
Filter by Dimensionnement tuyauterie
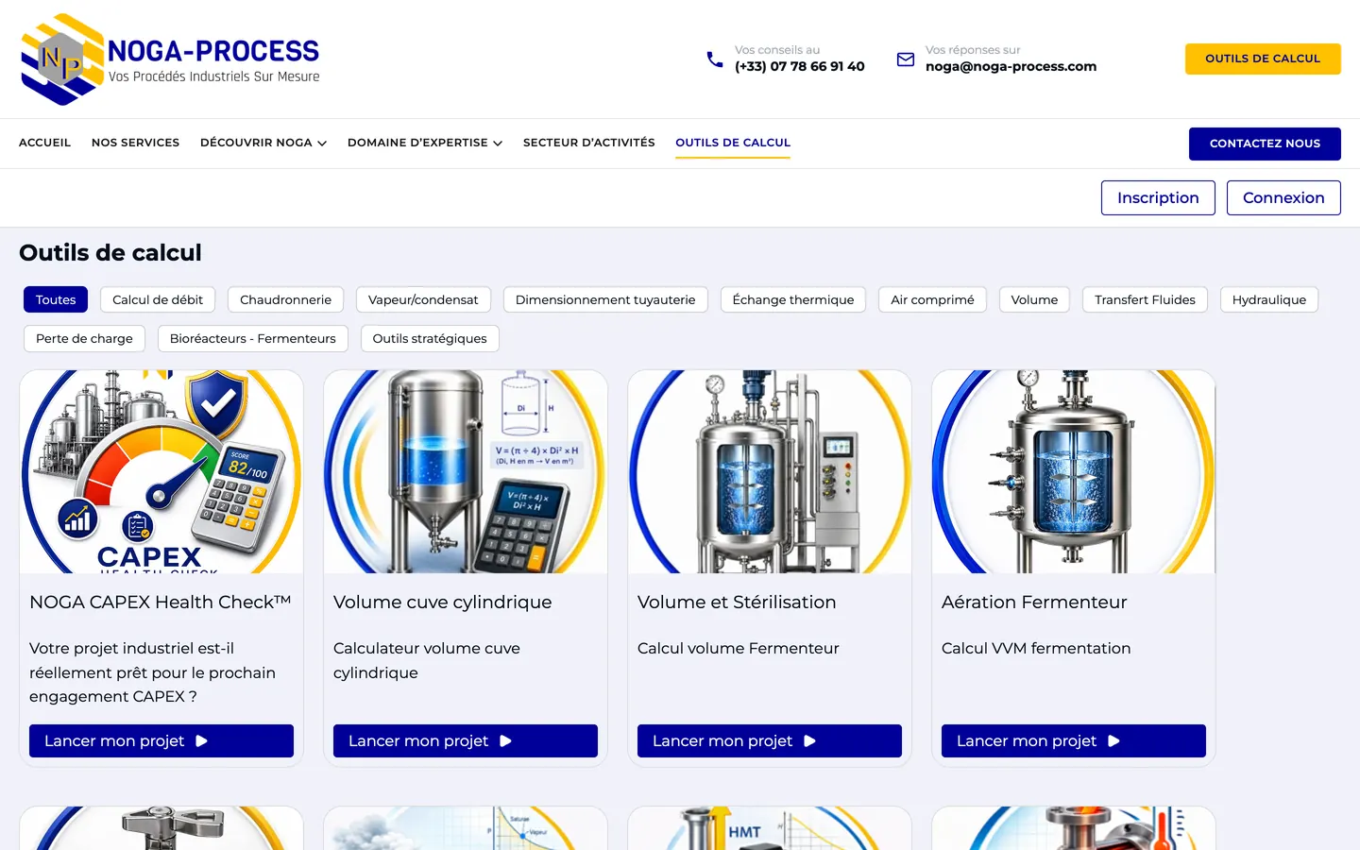click(x=605, y=299)
